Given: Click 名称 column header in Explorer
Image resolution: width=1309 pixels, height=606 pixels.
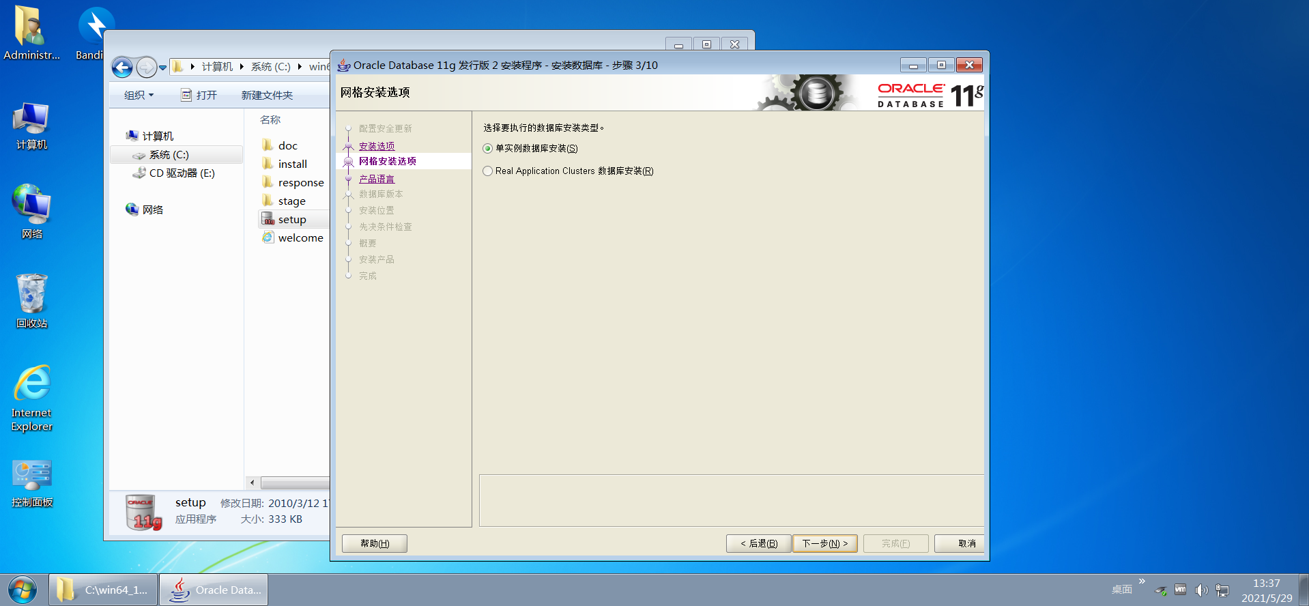Looking at the screenshot, I should pos(270,120).
